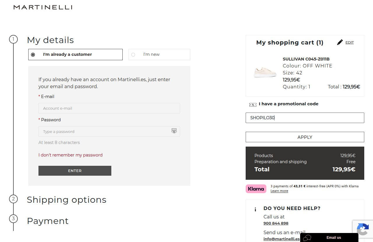The image size is (373, 242).
Task: Click the chat bubble icon
Action: pyautogui.click(x=307, y=238)
